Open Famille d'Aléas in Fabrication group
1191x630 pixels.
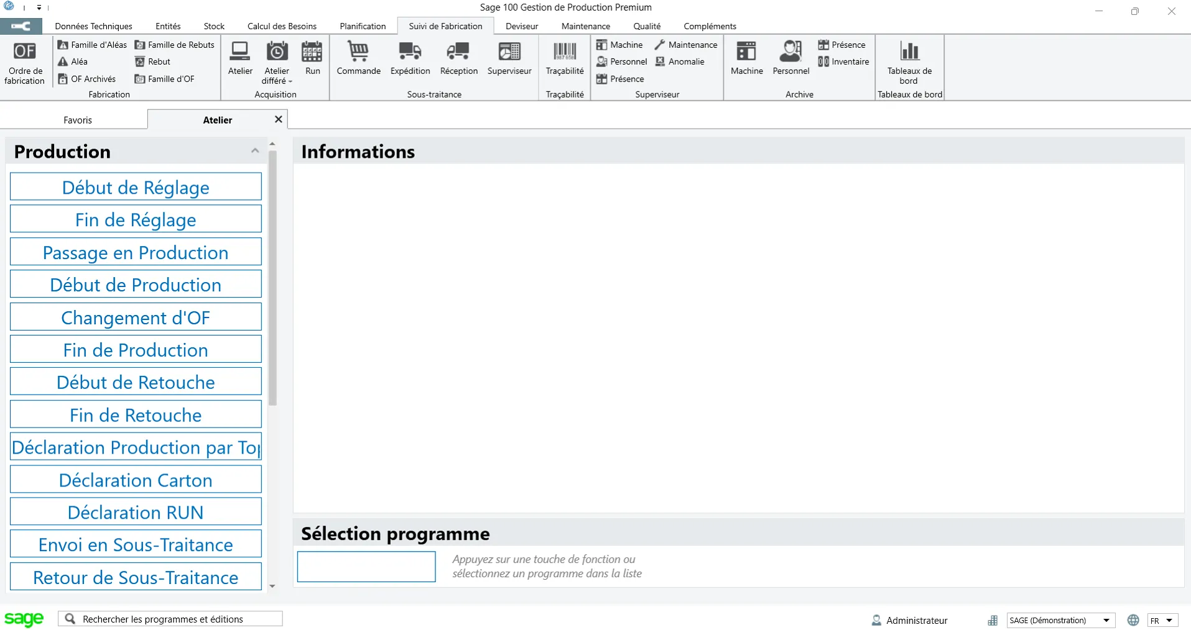[x=92, y=45]
